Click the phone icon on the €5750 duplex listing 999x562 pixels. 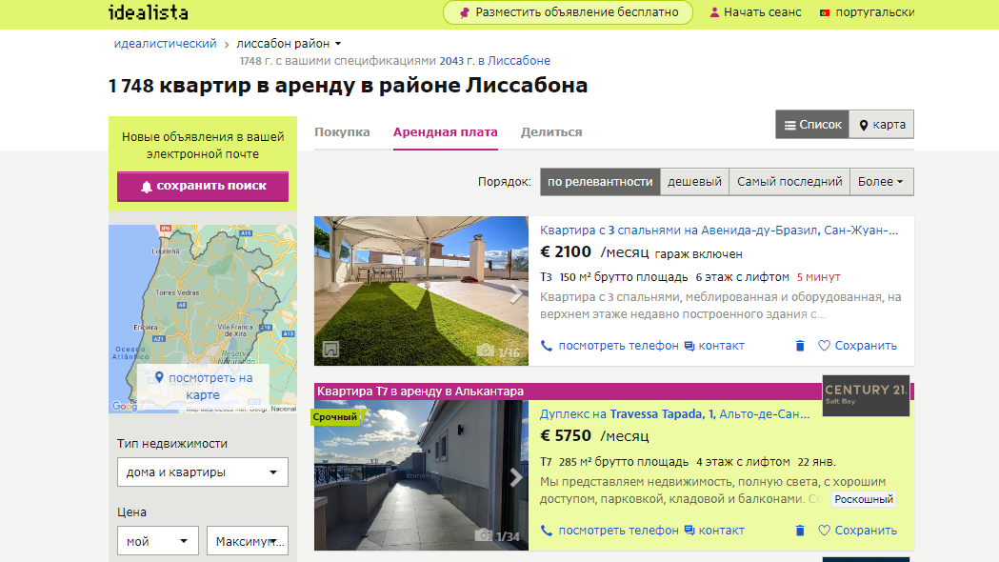(547, 531)
